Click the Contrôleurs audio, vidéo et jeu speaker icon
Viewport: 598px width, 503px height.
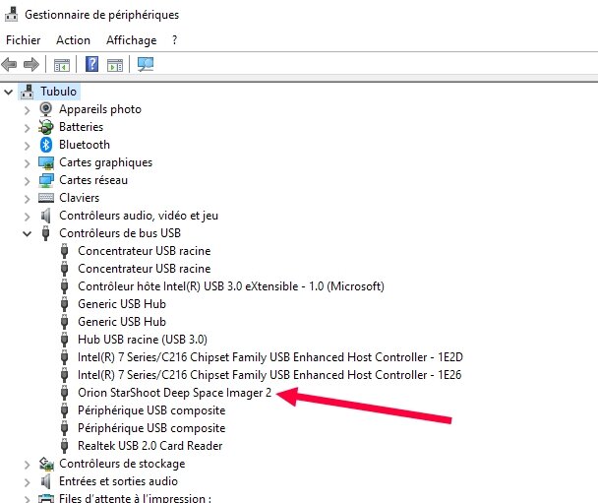click(46, 216)
